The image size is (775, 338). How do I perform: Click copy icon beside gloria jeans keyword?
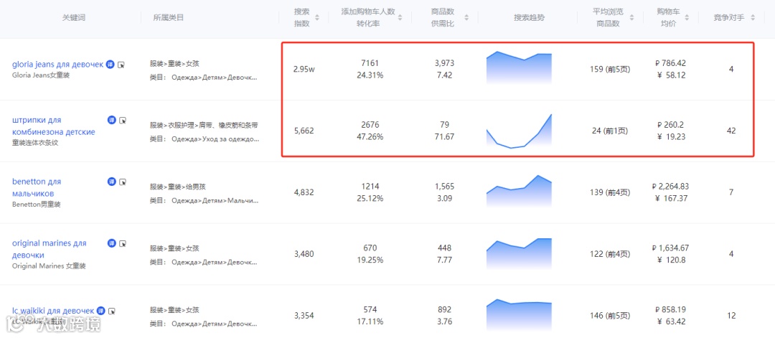click(121, 65)
